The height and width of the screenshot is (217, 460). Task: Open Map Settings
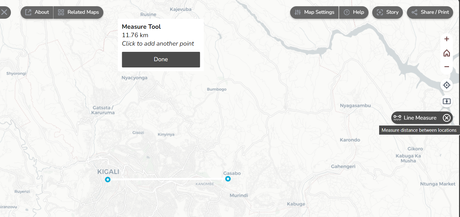(314, 12)
